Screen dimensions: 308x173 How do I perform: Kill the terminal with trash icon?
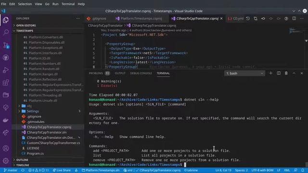[286, 73]
